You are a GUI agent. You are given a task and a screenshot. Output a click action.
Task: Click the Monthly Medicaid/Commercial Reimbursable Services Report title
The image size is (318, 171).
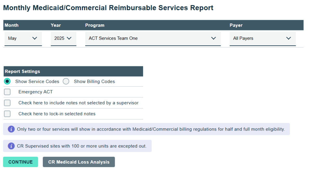tap(108, 8)
